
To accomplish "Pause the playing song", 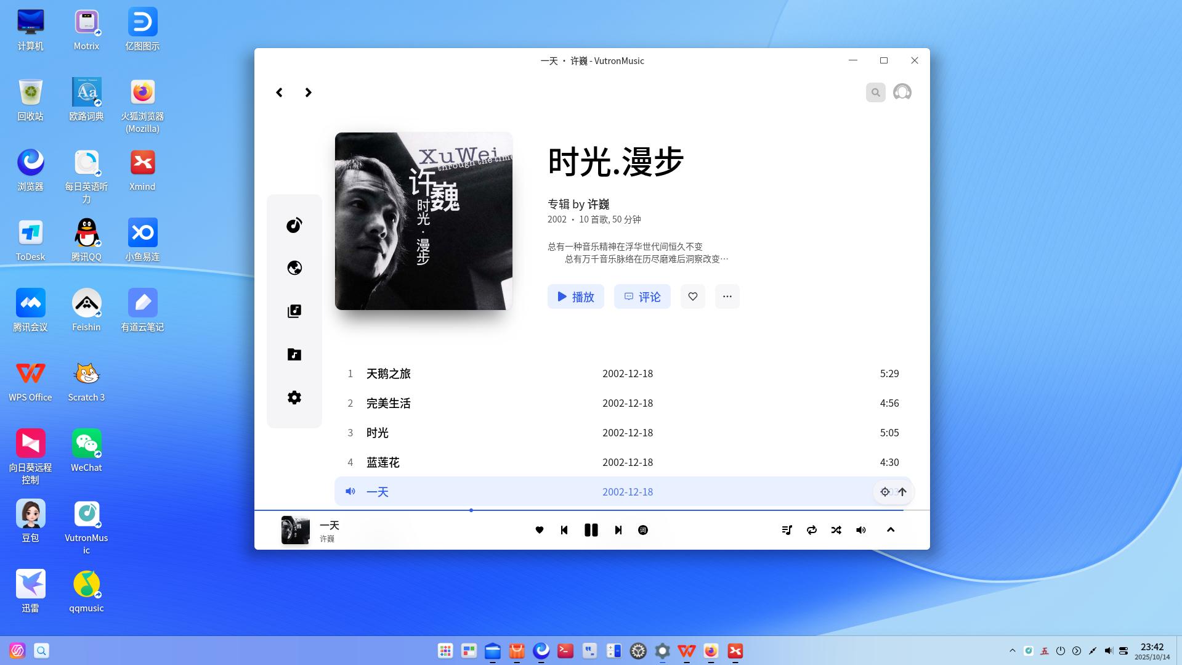I will coord(591,530).
